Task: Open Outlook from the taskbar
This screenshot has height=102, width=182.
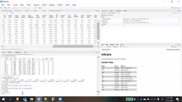Action: pyautogui.click(x=25, y=99)
